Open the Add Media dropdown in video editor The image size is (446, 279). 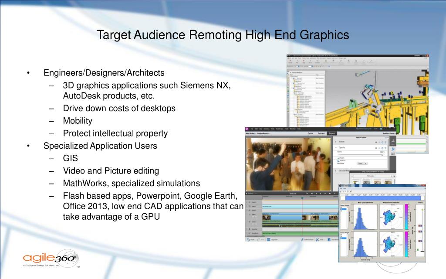pyautogui.click(x=250, y=133)
